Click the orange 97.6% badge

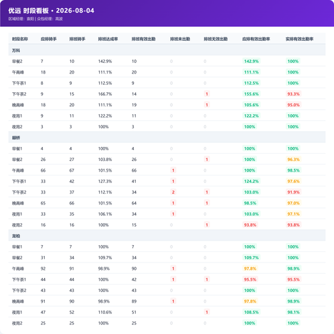(x=293, y=181)
